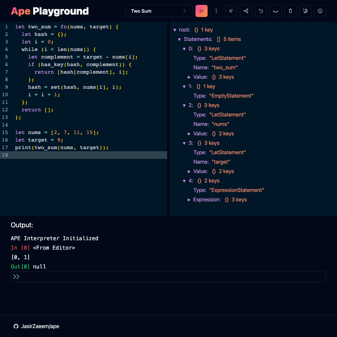Open the JasirZaeem/ape repository link
Viewport: 337px width, 337px height.
40,326
